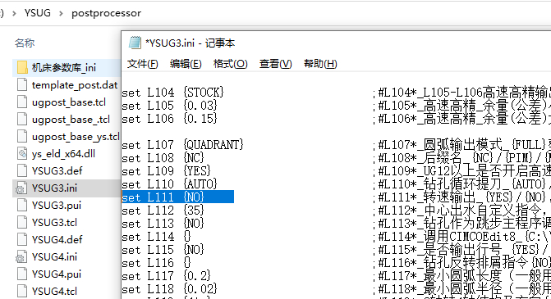This screenshot has width=551, height=299.
Task: Select file name ugpost_base_.tcl in Explorer
Action: [x=71, y=119]
